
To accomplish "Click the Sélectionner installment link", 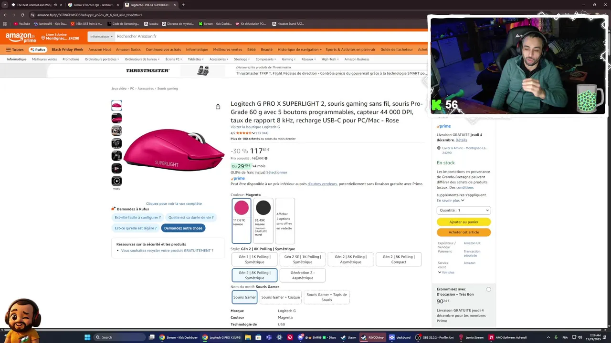I will (x=277, y=172).
